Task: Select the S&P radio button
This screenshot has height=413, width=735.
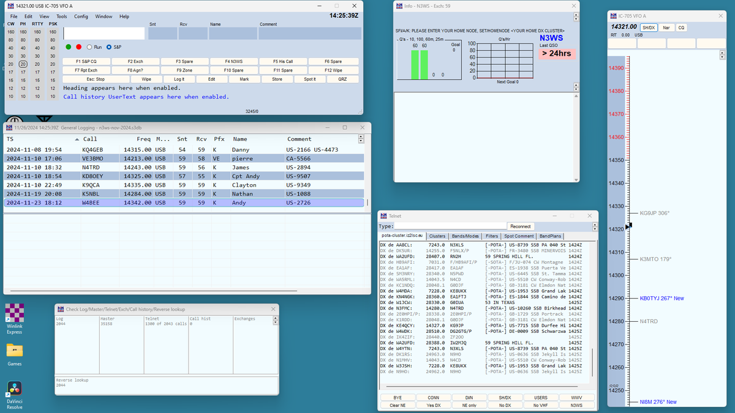Action: coord(114,47)
